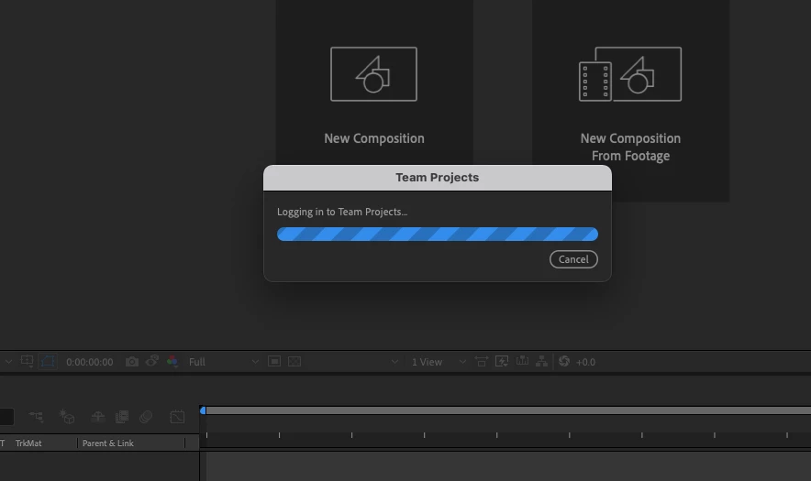
Task: Toggle the Transparency Grid button
Action: click(294, 362)
